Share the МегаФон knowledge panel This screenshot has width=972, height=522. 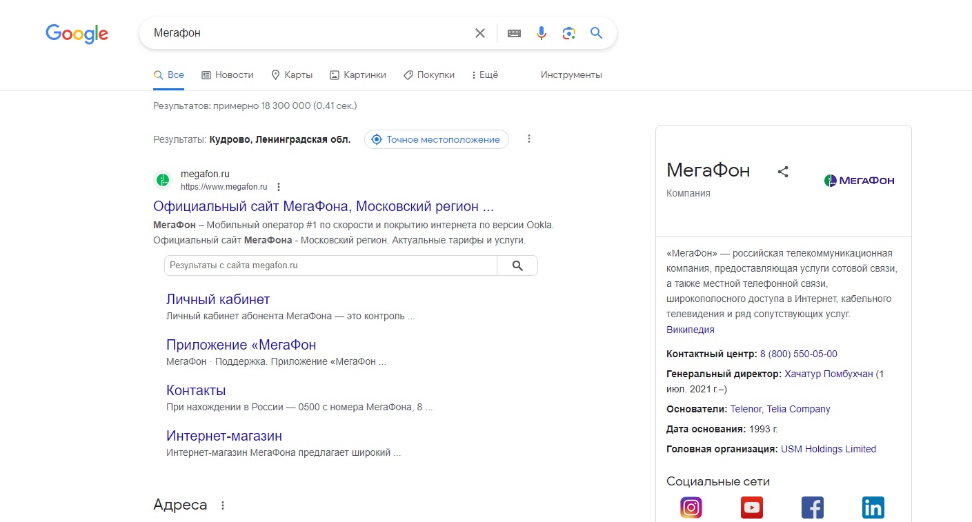pos(783,172)
